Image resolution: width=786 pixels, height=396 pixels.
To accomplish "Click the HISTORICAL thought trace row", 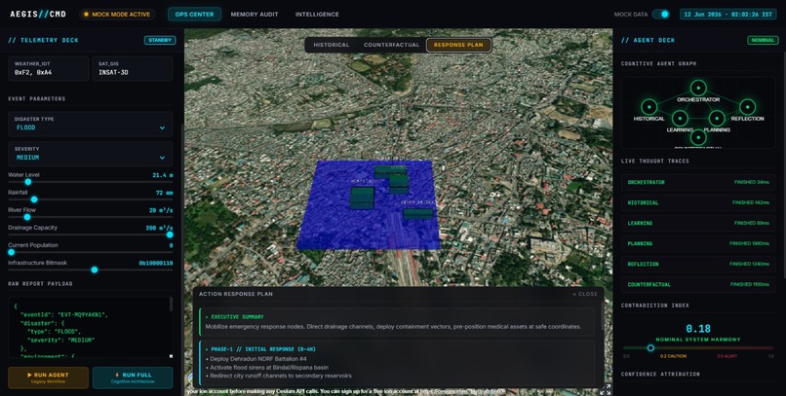I will [x=698, y=202].
